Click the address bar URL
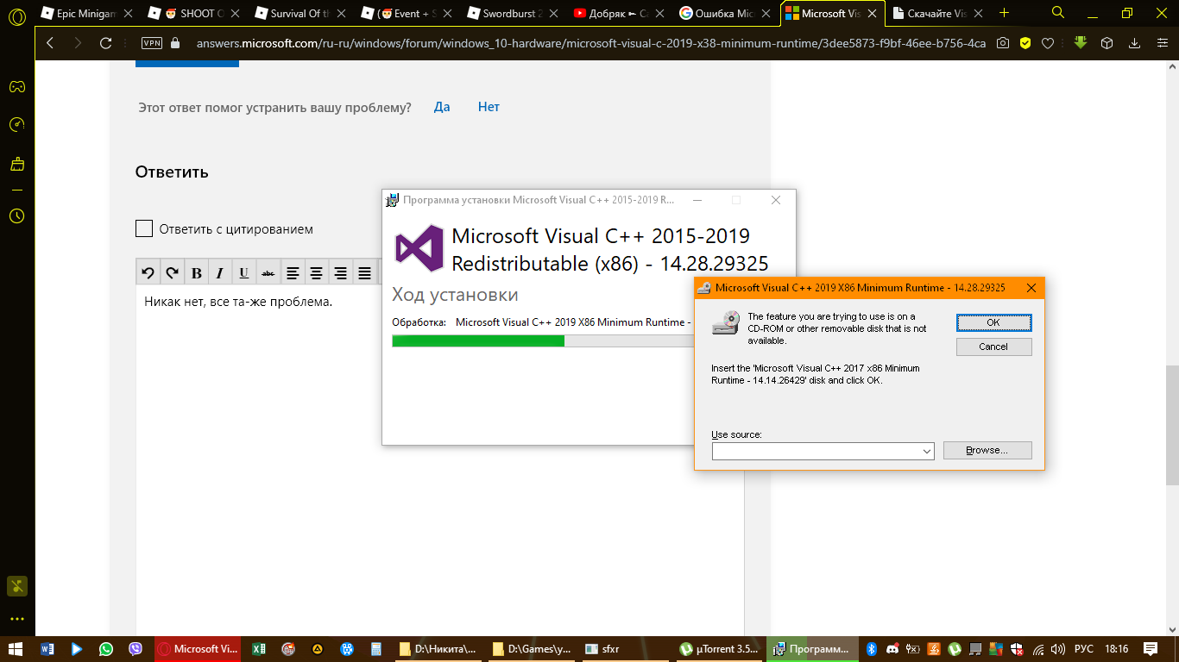The height and width of the screenshot is (662, 1179). [590, 43]
